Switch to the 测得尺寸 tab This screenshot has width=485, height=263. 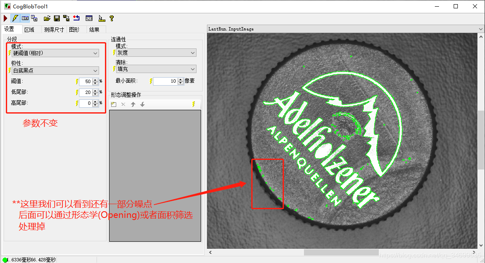pos(54,30)
